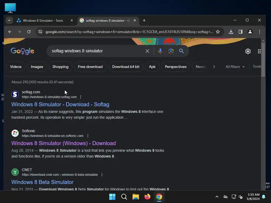The image size is (271, 203).
Task: Filter results by Images
Action: (x=37, y=67)
